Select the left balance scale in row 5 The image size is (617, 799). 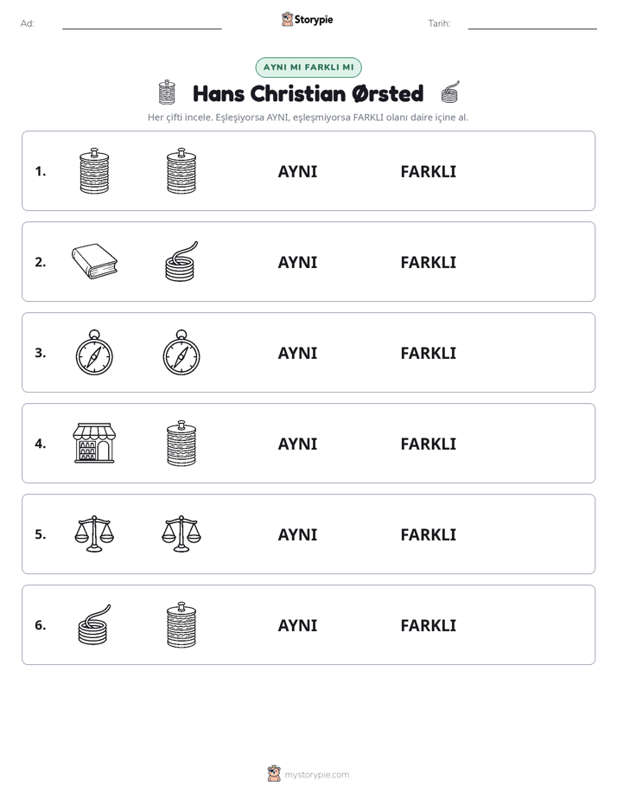[x=94, y=534]
